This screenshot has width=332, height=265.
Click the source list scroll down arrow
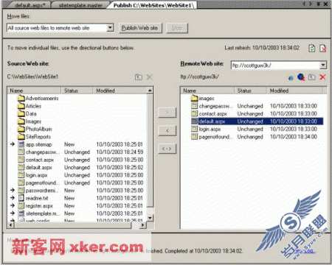pos(150,218)
